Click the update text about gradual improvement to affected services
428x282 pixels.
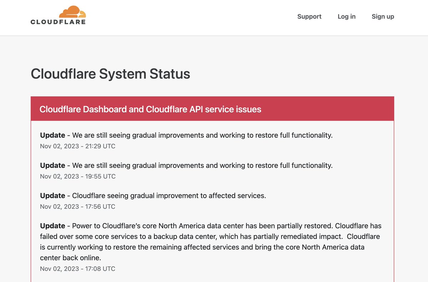(153, 196)
